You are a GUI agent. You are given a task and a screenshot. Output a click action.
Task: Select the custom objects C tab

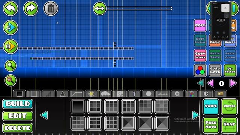click(206, 93)
